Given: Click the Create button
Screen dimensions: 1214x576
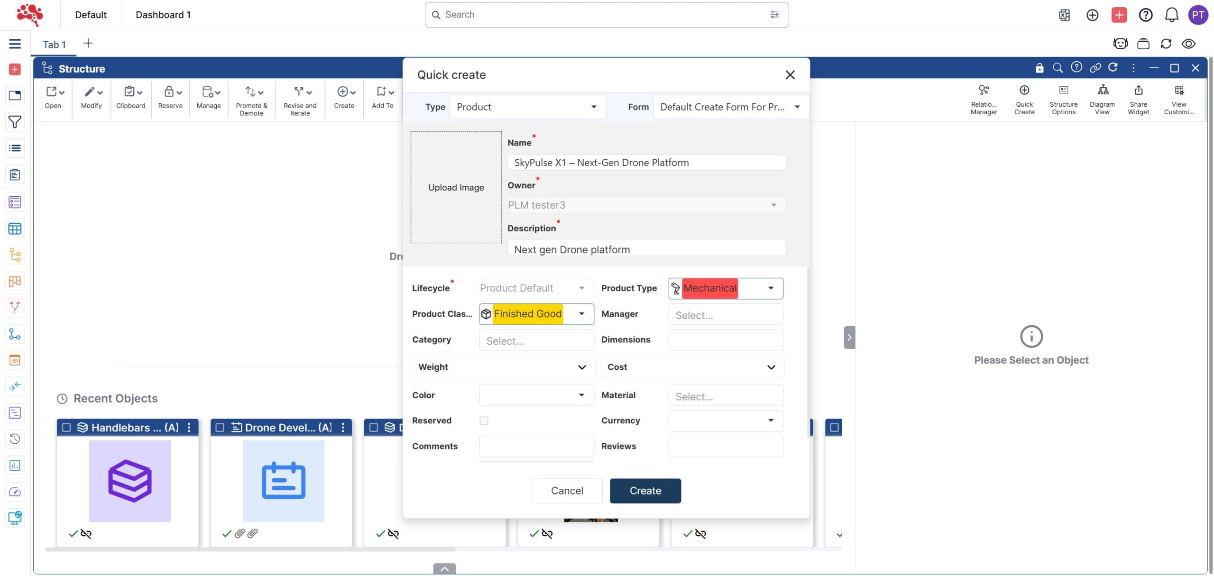Looking at the screenshot, I should [645, 491].
